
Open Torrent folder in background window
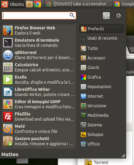[96, 162]
